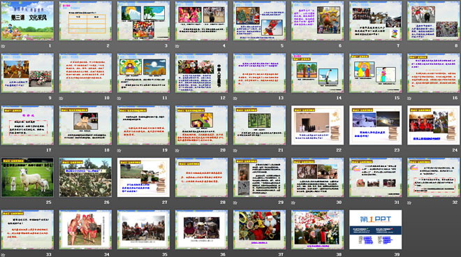The height and width of the screenshot is (257, 461).
Task: Click the animation star icon under slide 10
Action: [x=61, y=98]
